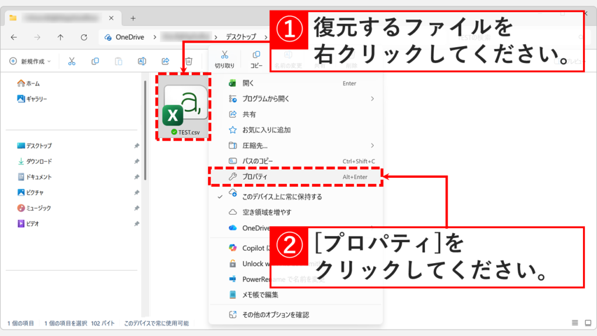Click the Back navigation arrow

point(14,37)
